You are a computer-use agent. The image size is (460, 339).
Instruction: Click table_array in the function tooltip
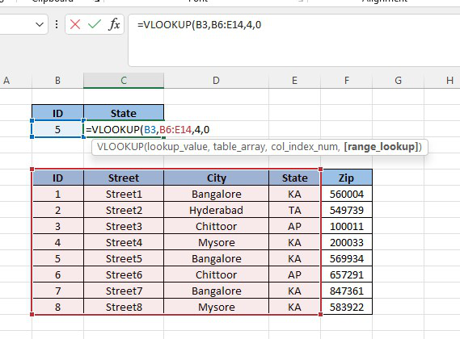click(240, 147)
